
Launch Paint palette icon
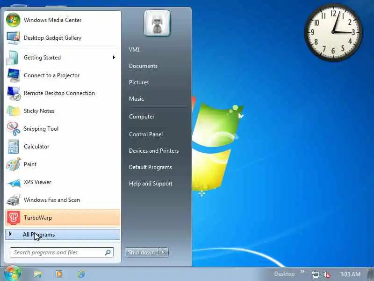14,164
